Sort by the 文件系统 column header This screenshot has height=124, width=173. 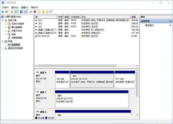pyautogui.click(x=75, y=17)
